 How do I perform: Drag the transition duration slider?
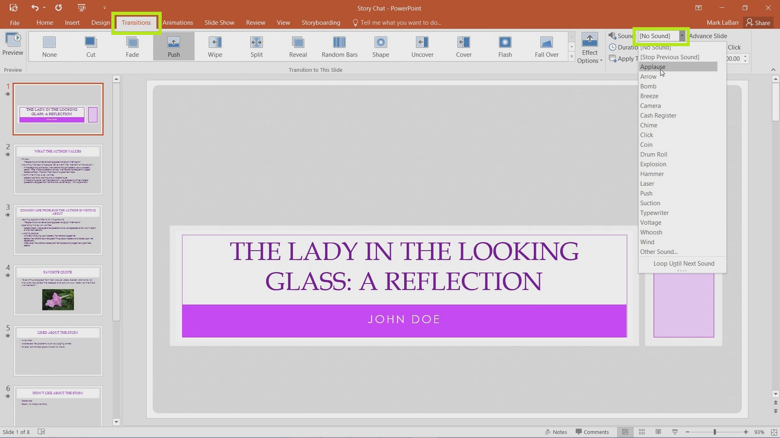pos(745,58)
